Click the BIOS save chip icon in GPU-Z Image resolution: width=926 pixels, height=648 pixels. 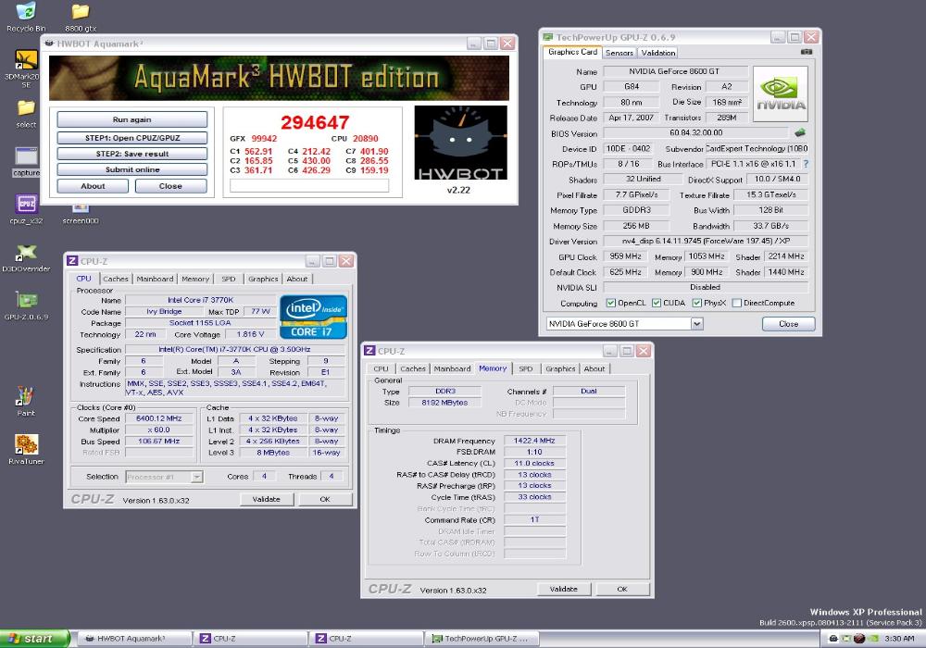[800, 132]
